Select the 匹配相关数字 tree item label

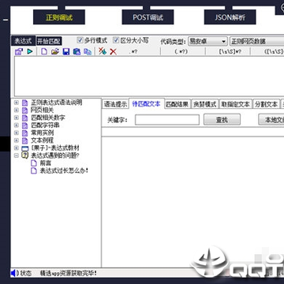click(x=48, y=118)
